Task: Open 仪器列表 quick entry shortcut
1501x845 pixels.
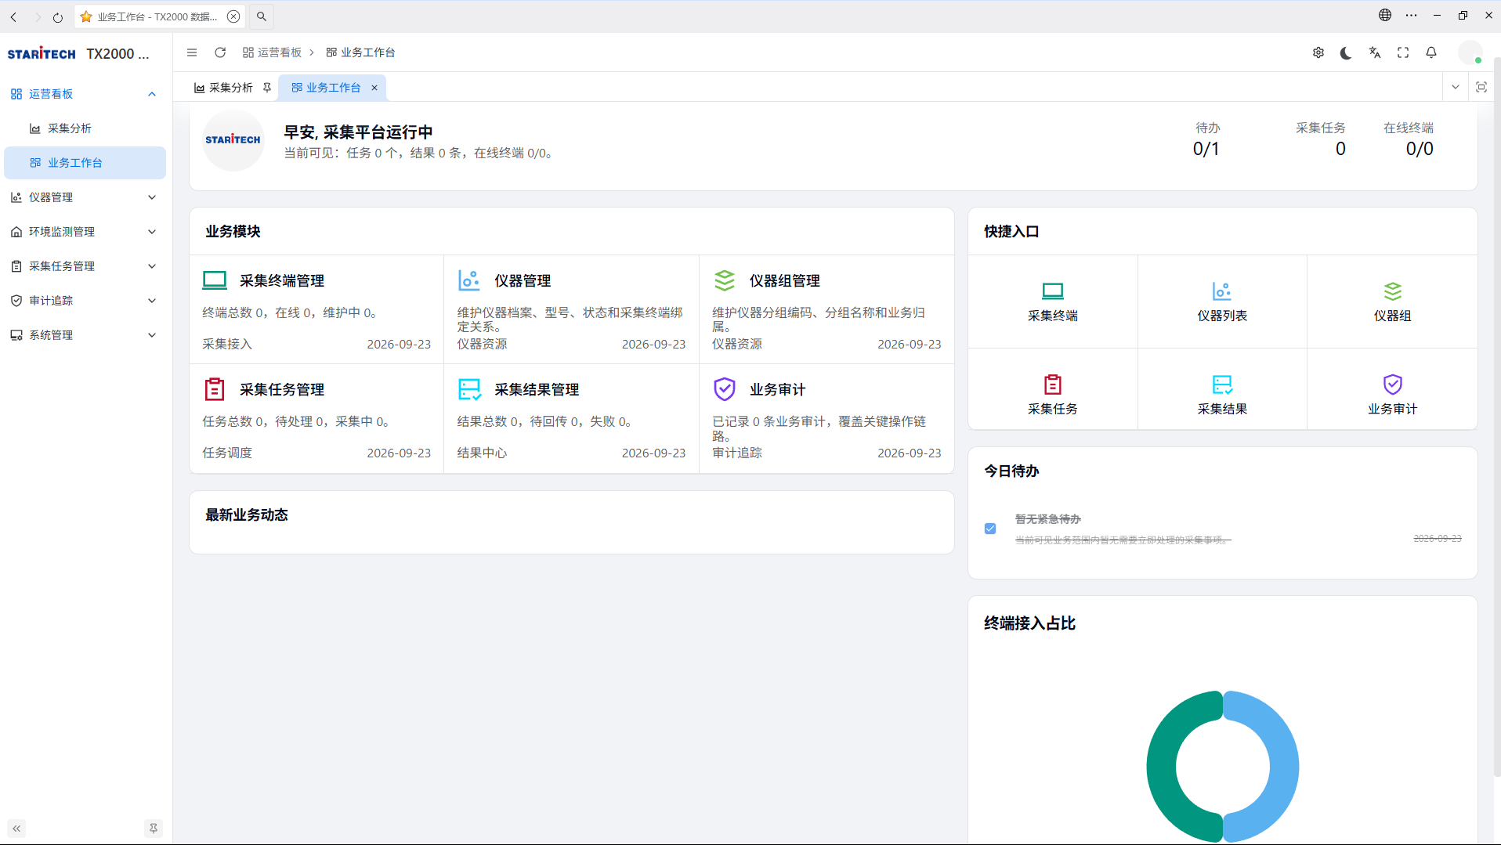Action: (x=1222, y=302)
